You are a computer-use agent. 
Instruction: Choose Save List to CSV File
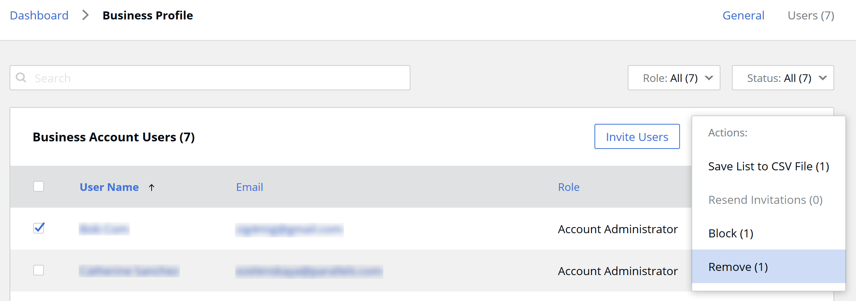point(768,167)
